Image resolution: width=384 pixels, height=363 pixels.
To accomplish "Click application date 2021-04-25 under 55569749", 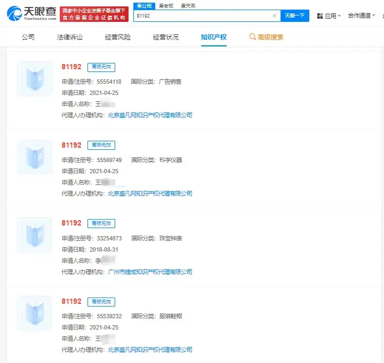I will coord(104,171).
